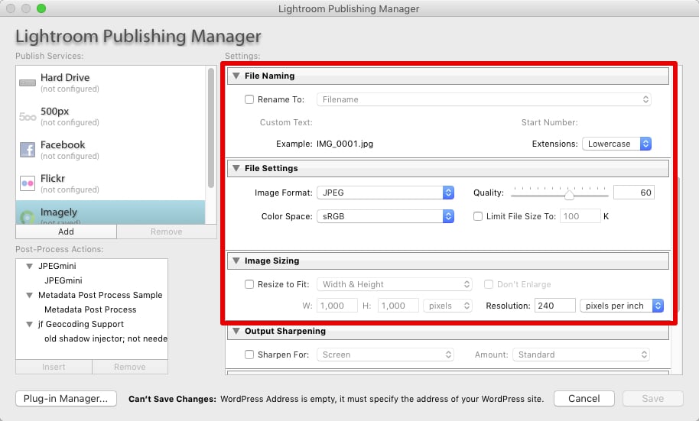699x421 pixels.
Task: Click the Imagely service icon
Action: (28, 217)
